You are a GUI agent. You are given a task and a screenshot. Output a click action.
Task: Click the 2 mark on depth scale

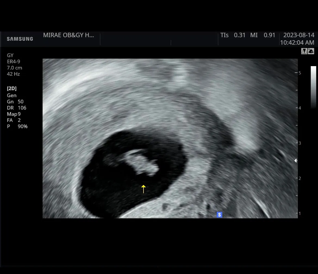coord(300,178)
